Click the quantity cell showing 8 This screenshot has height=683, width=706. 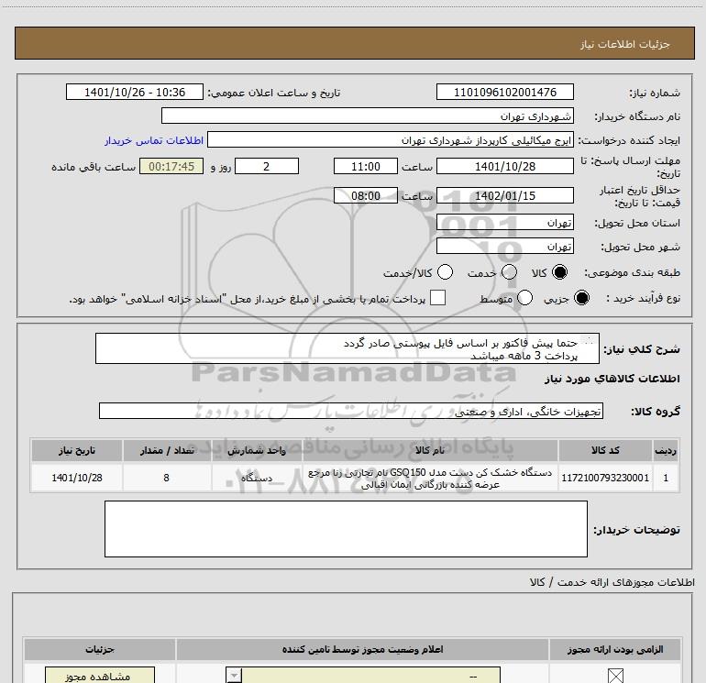tap(167, 478)
